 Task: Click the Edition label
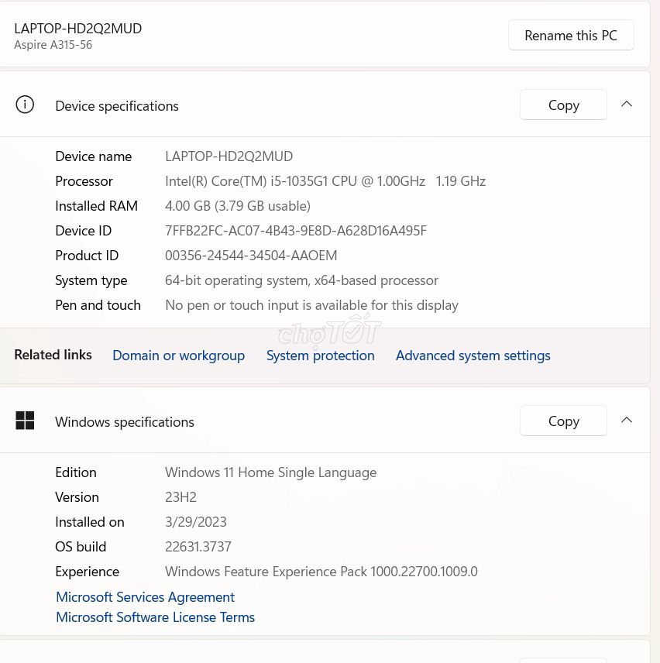[x=76, y=472]
